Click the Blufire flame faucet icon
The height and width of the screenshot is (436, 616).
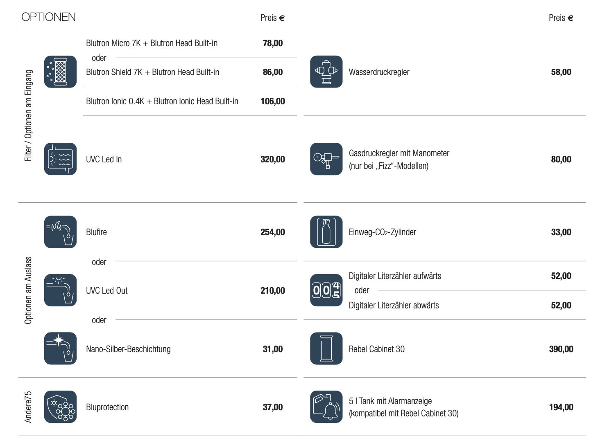coord(60,232)
